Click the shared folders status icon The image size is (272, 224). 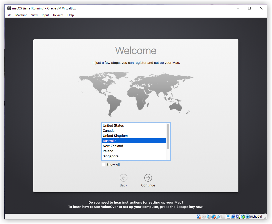pos(223,217)
